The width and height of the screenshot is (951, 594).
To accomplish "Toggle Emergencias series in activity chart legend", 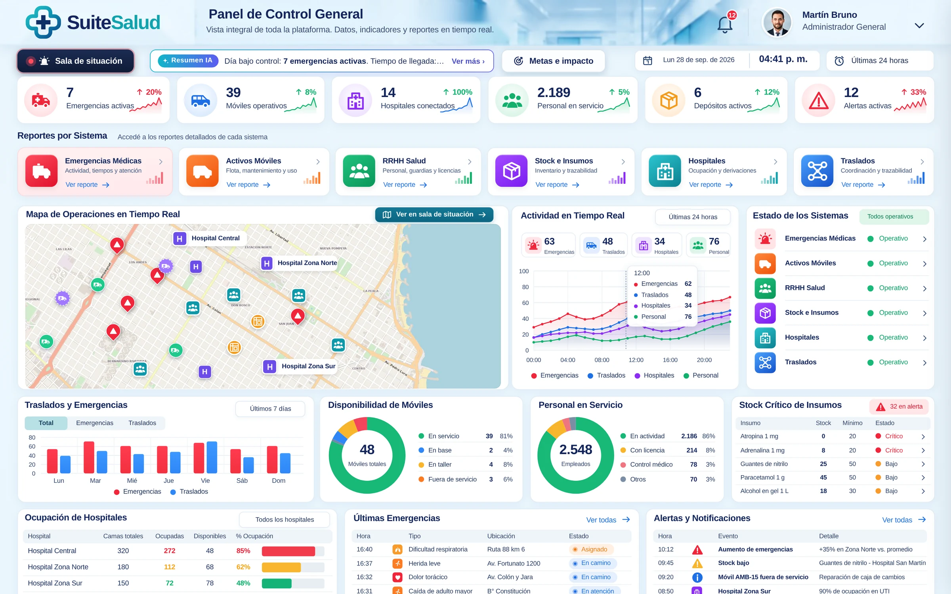I will click(x=555, y=375).
